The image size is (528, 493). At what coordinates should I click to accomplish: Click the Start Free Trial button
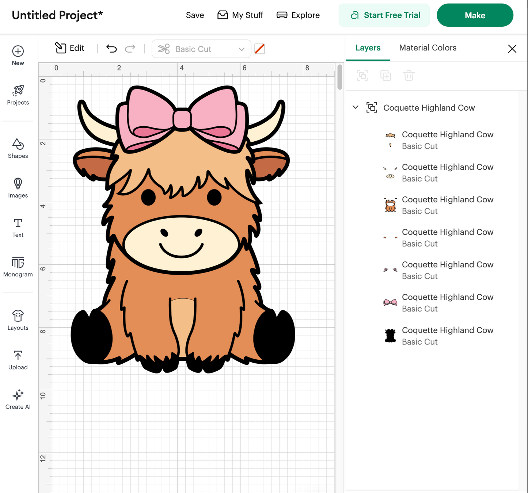pyautogui.click(x=384, y=15)
